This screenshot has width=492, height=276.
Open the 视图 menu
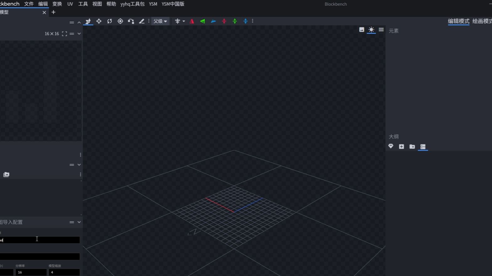tap(97, 4)
